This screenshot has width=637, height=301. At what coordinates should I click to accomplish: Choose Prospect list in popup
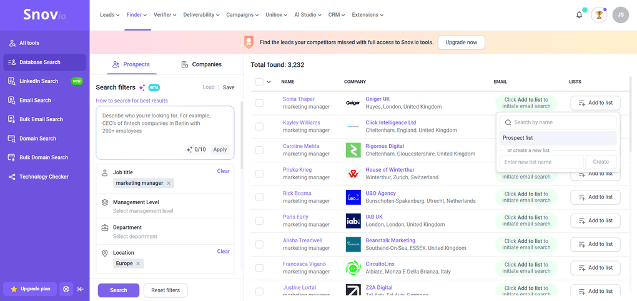click(x=558, y=138)
